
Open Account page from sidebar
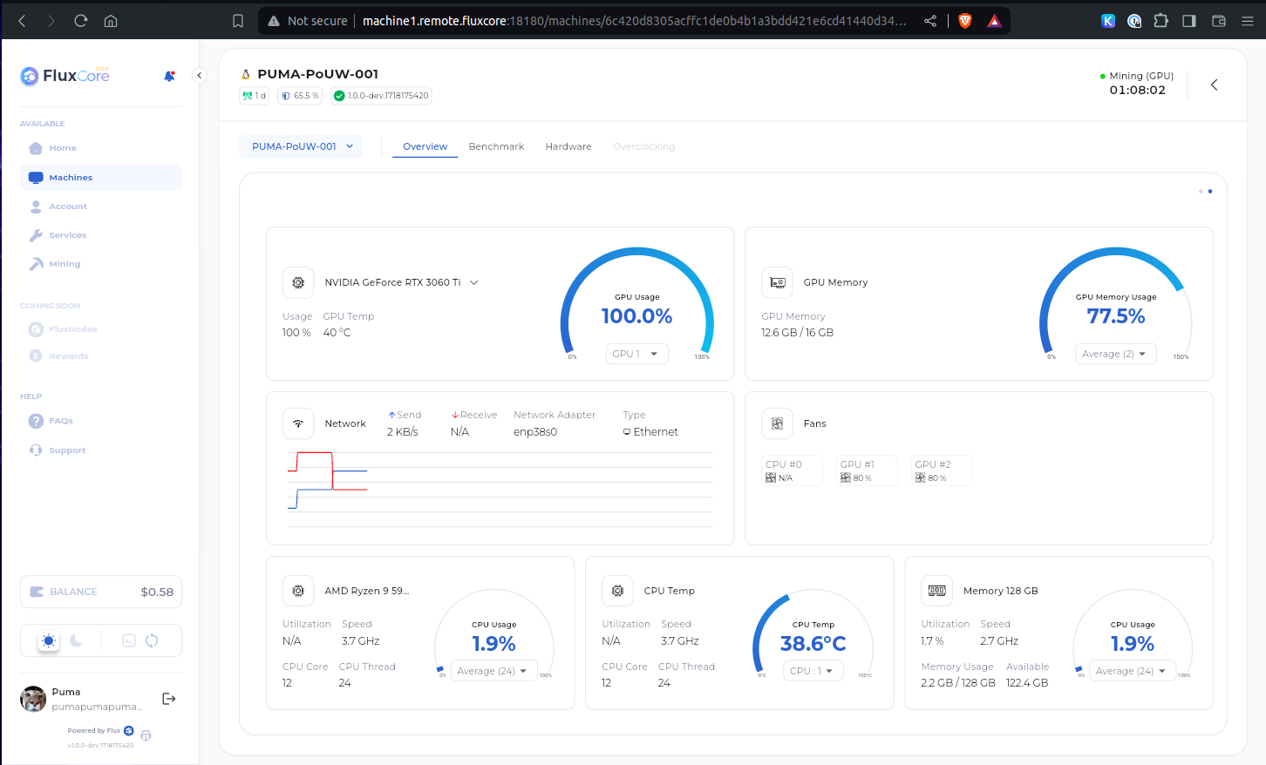coord(68,206)
